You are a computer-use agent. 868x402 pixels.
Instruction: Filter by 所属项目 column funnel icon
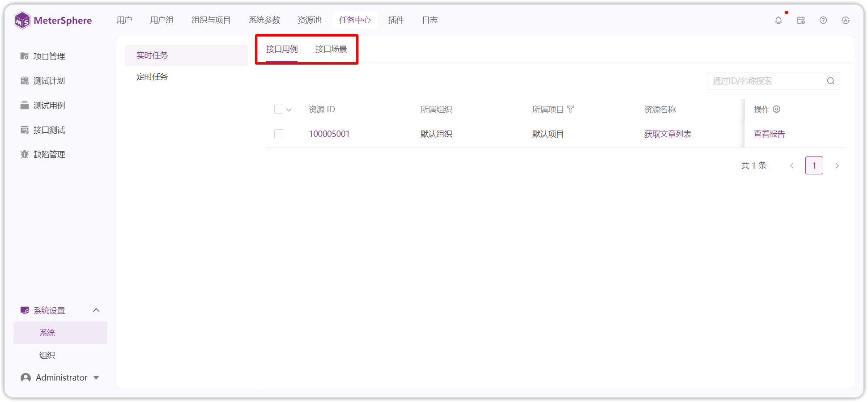570,109
